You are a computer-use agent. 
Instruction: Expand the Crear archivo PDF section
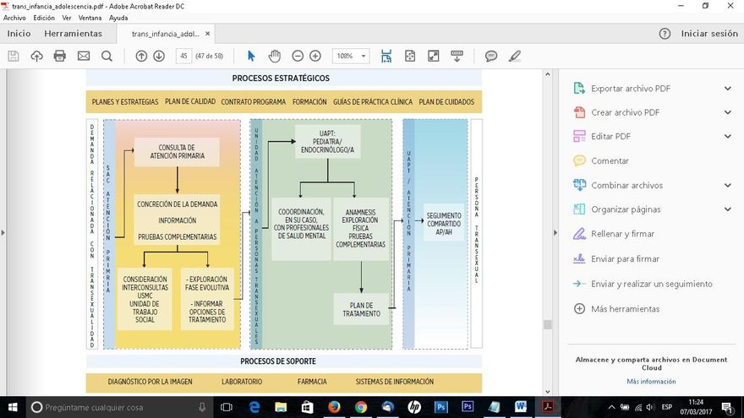727,112
